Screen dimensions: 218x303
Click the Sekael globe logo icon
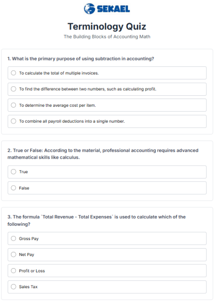click(89, 9)
